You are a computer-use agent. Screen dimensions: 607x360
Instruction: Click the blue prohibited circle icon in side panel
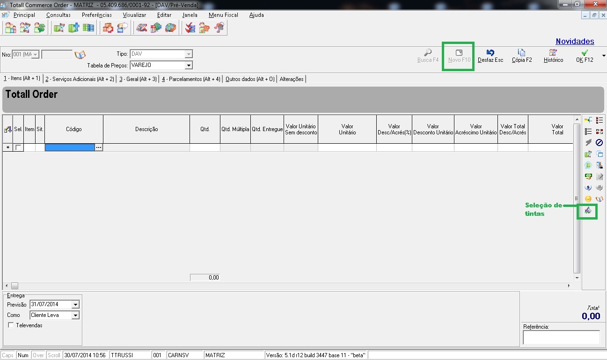tap(600, 143)
